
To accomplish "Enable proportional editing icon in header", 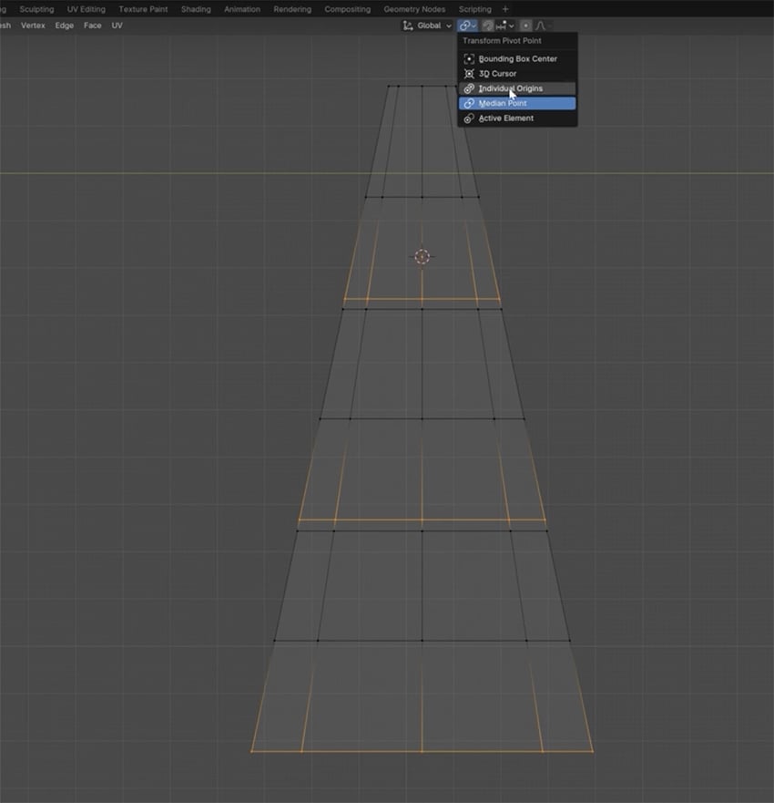I will (x=526, y=26).
